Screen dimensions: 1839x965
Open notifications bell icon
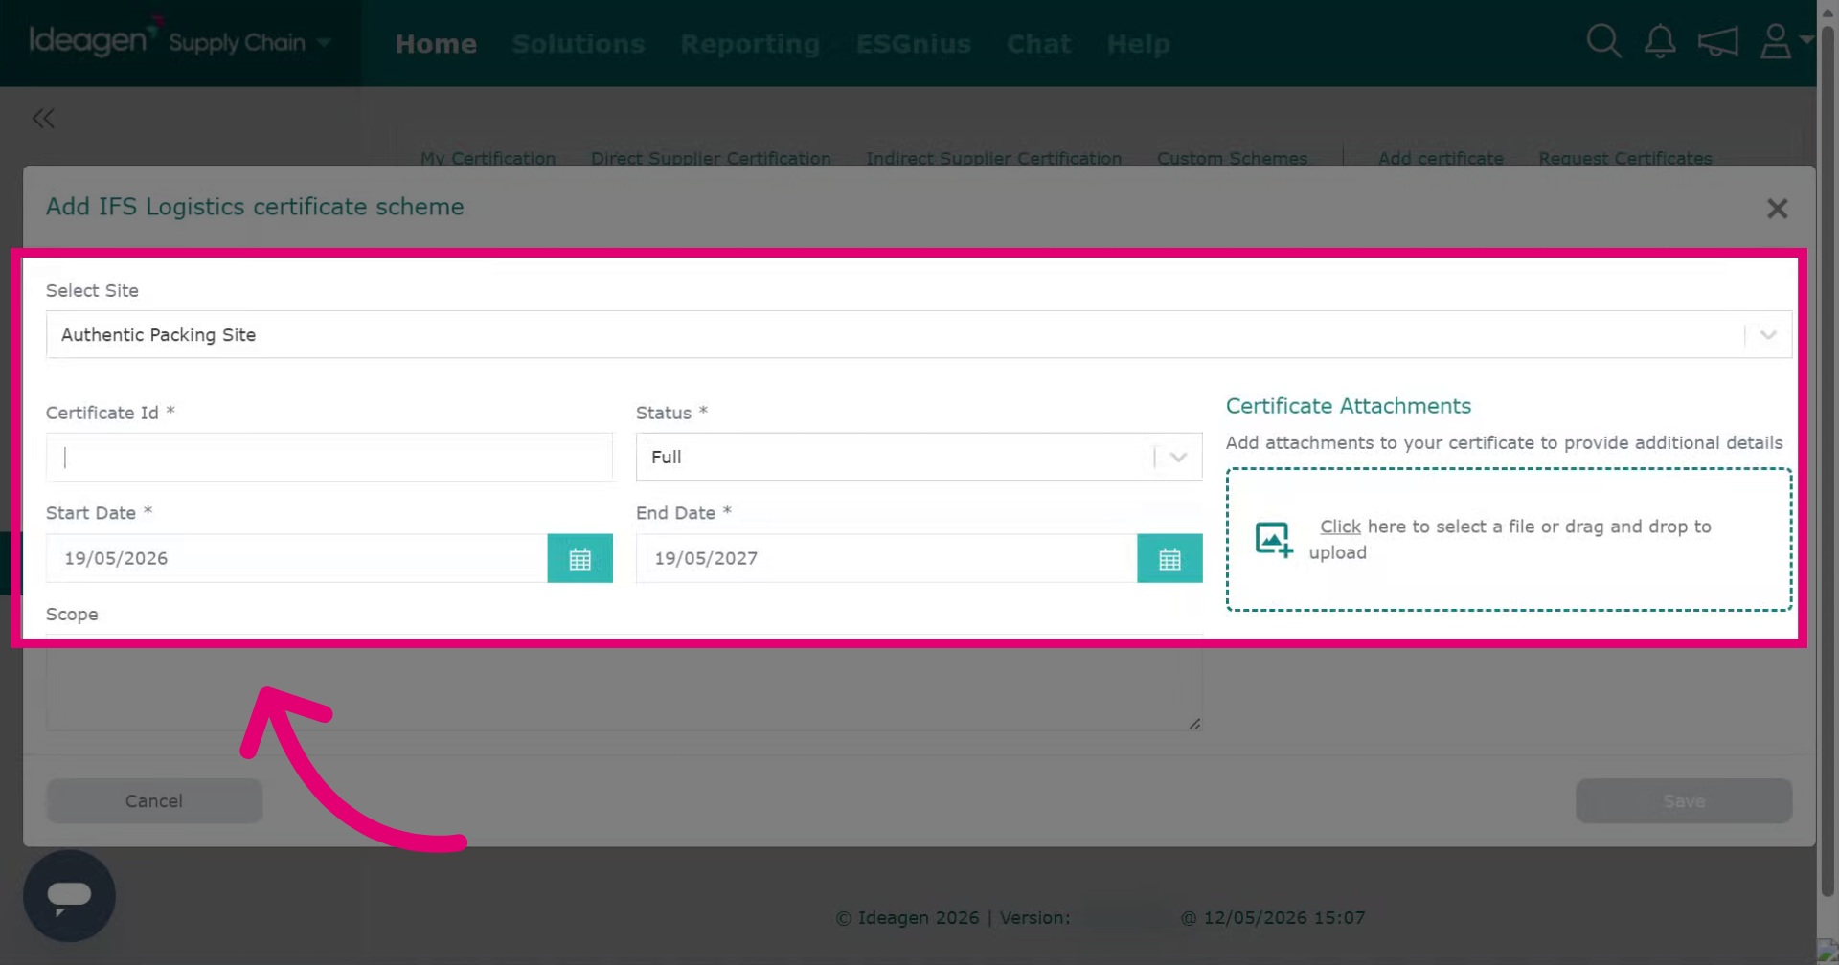tap(1660, 42)
